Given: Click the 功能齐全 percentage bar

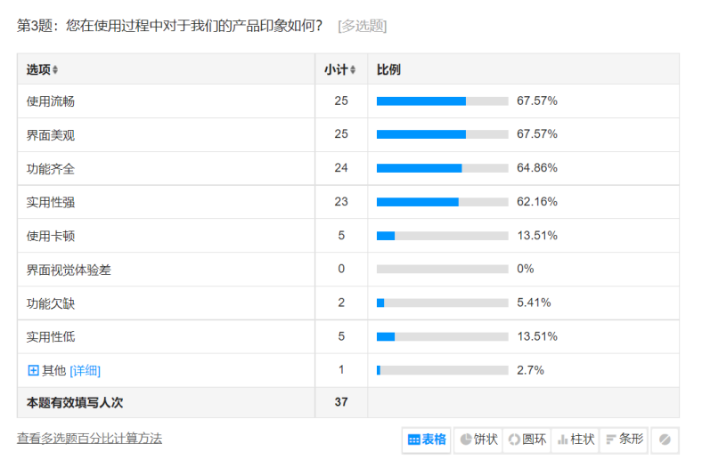Looking at the screenshot, I should pyautogui.click(x=442, y=168).
